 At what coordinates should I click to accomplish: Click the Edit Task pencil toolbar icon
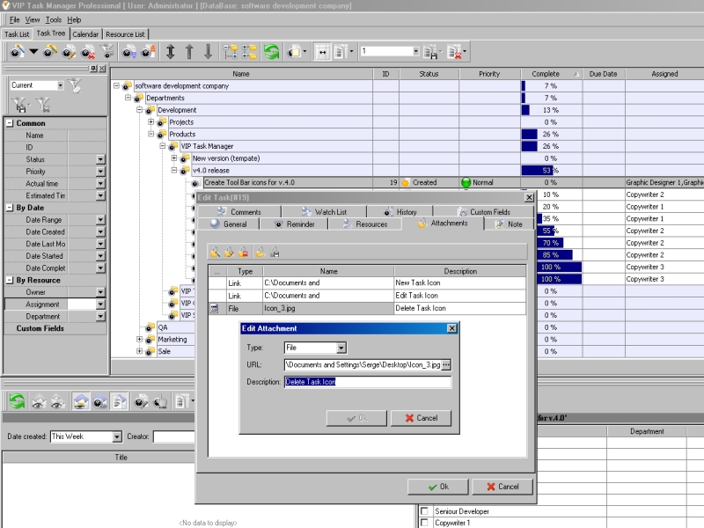(69, 52)
